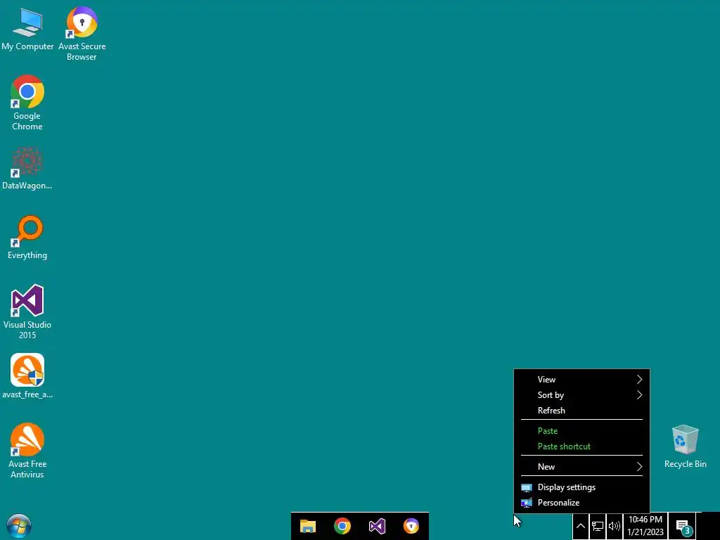Select the DataWagon desktop shortcut
Screen dimensions: 720x540
pos(27,169)
